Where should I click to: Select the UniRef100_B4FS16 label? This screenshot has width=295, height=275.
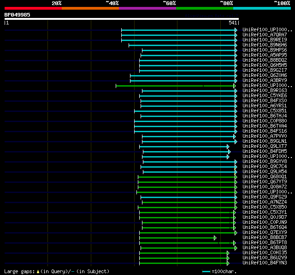point(265,131)
